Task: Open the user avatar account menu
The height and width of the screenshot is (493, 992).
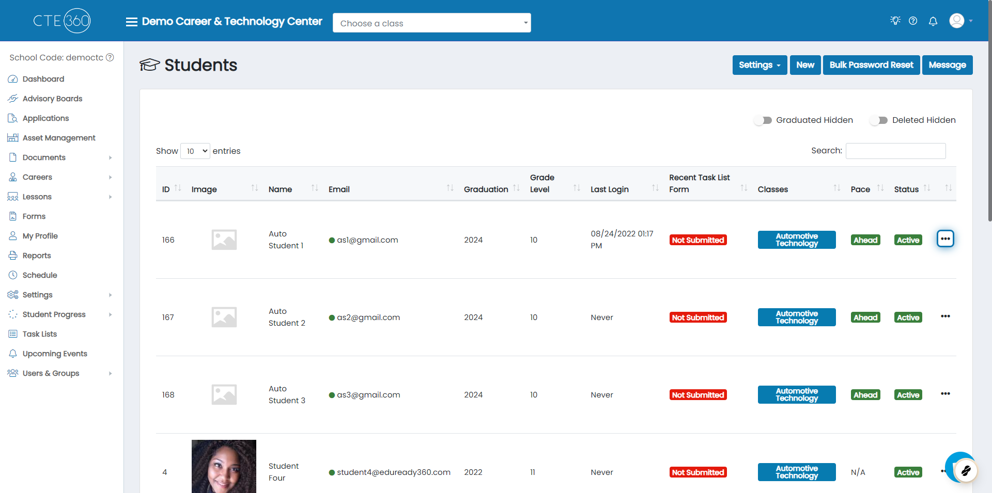Action: [961, 21]
